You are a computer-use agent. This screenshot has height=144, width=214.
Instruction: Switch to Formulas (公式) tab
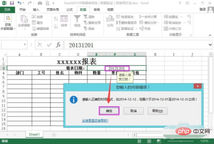pos(69,10)
